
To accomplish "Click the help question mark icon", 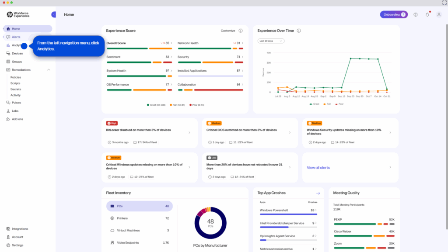I will coord(415,14).
